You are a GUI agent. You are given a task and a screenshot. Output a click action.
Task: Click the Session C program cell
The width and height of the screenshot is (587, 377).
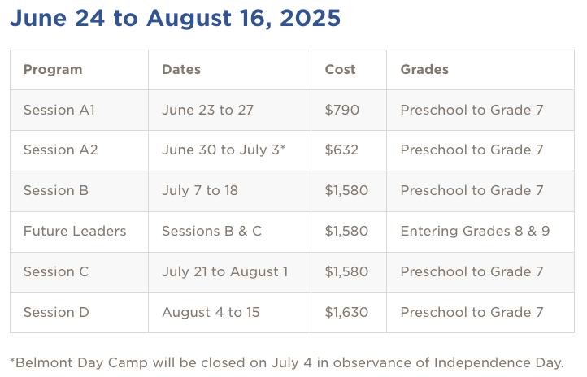click(56, 272)
